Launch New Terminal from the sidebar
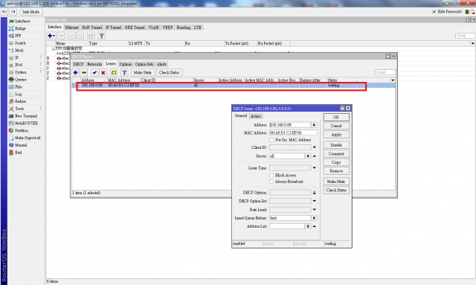This screenshot has height=285, width=476. 26,116
